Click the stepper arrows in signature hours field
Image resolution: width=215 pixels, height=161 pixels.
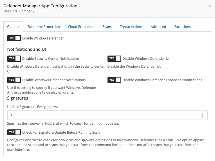click(203, 115)
